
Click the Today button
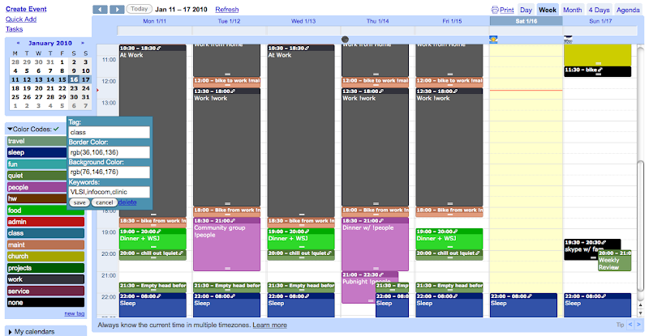tap(139, 9)
